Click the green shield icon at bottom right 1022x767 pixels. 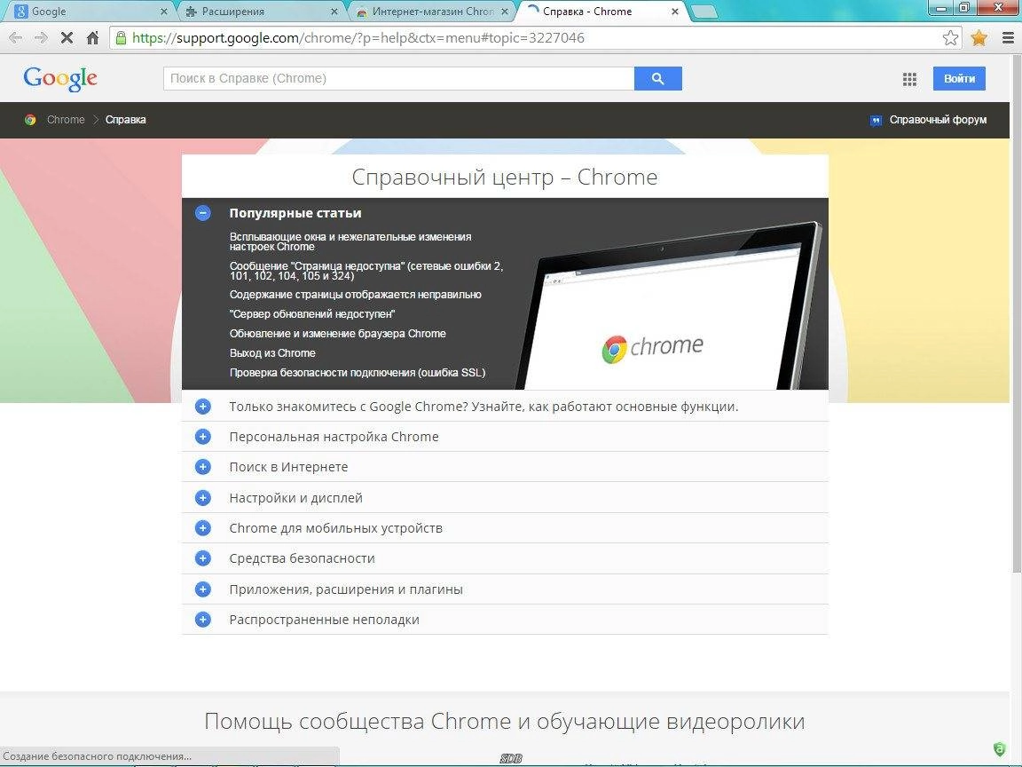pos(999,748)
